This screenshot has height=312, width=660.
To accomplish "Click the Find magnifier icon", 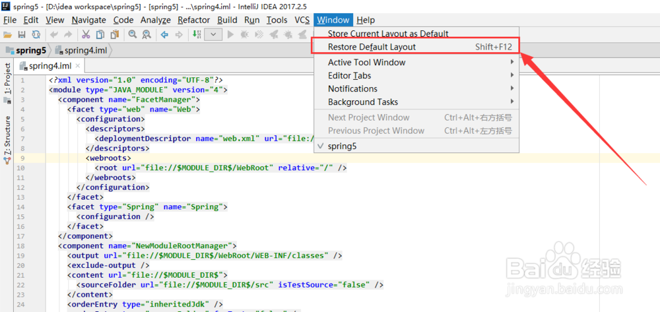I will pos(132,34).
